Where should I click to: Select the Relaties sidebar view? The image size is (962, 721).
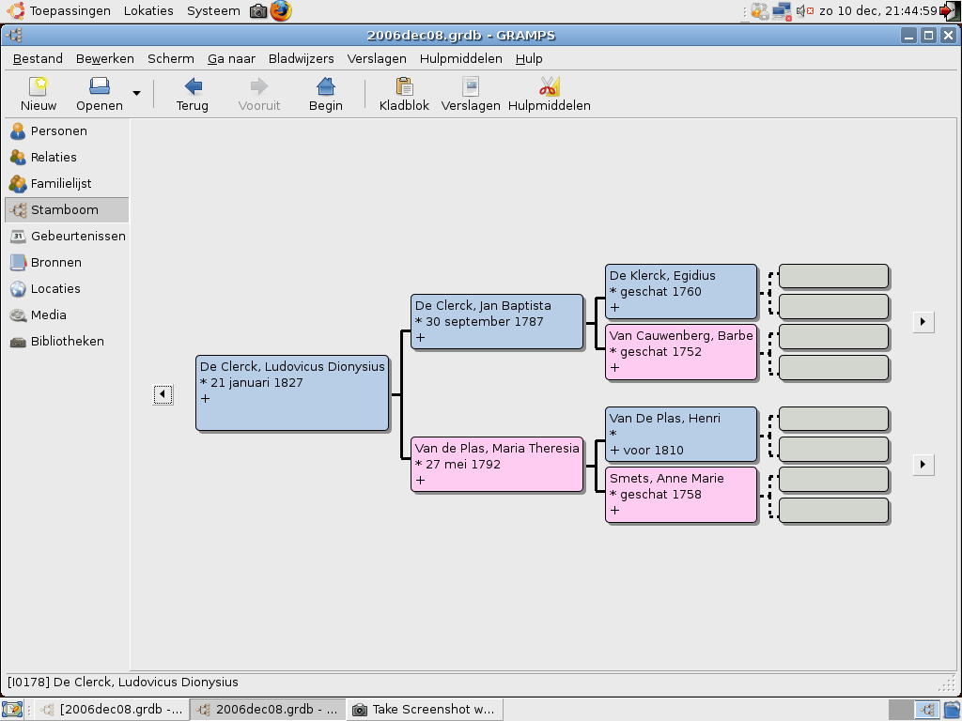(x=54, y=158)
